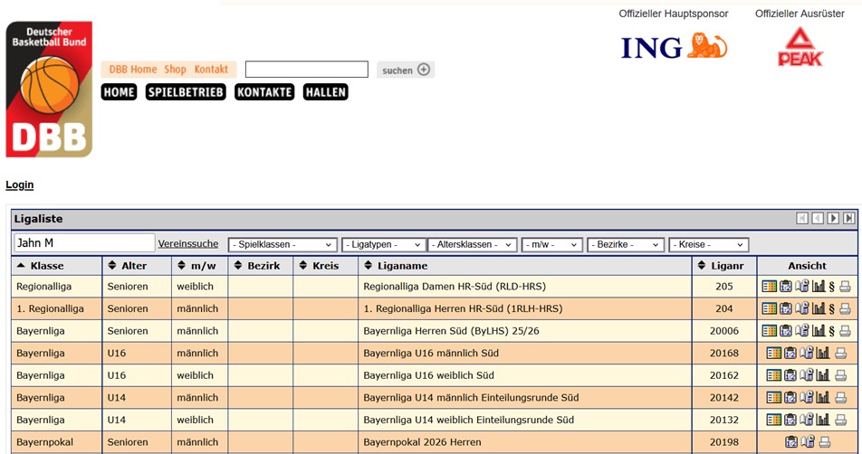The height and width of the screenshot is (454, 862).
Task: Go to last page of Ligaliste
Action: pyautogui.click(x=848, y=219)
